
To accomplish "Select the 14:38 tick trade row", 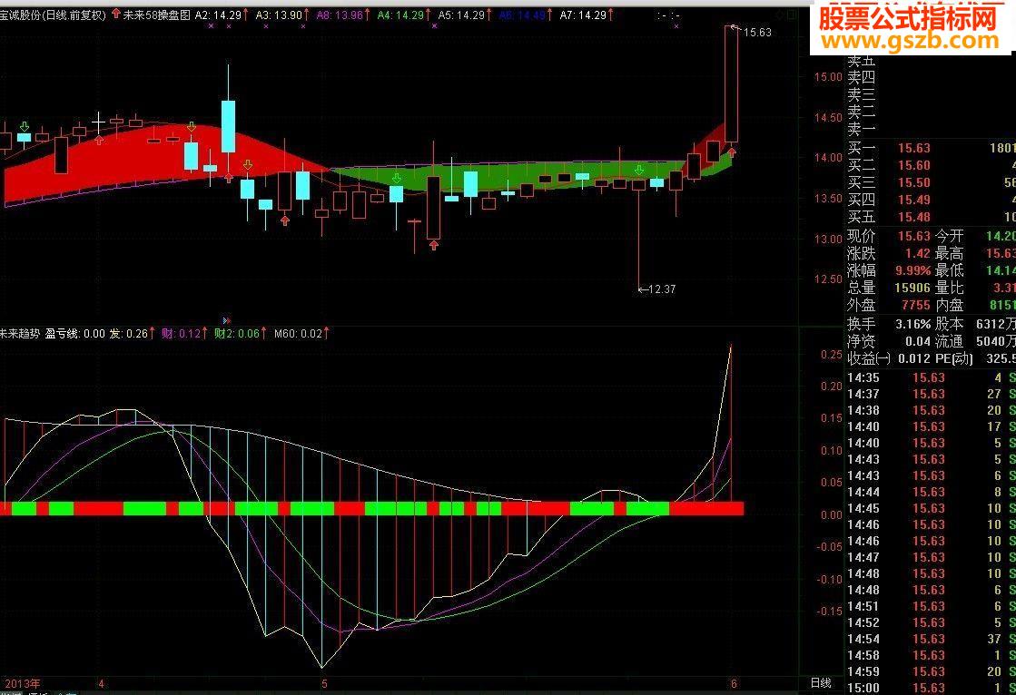I will (x=932, y=410).
